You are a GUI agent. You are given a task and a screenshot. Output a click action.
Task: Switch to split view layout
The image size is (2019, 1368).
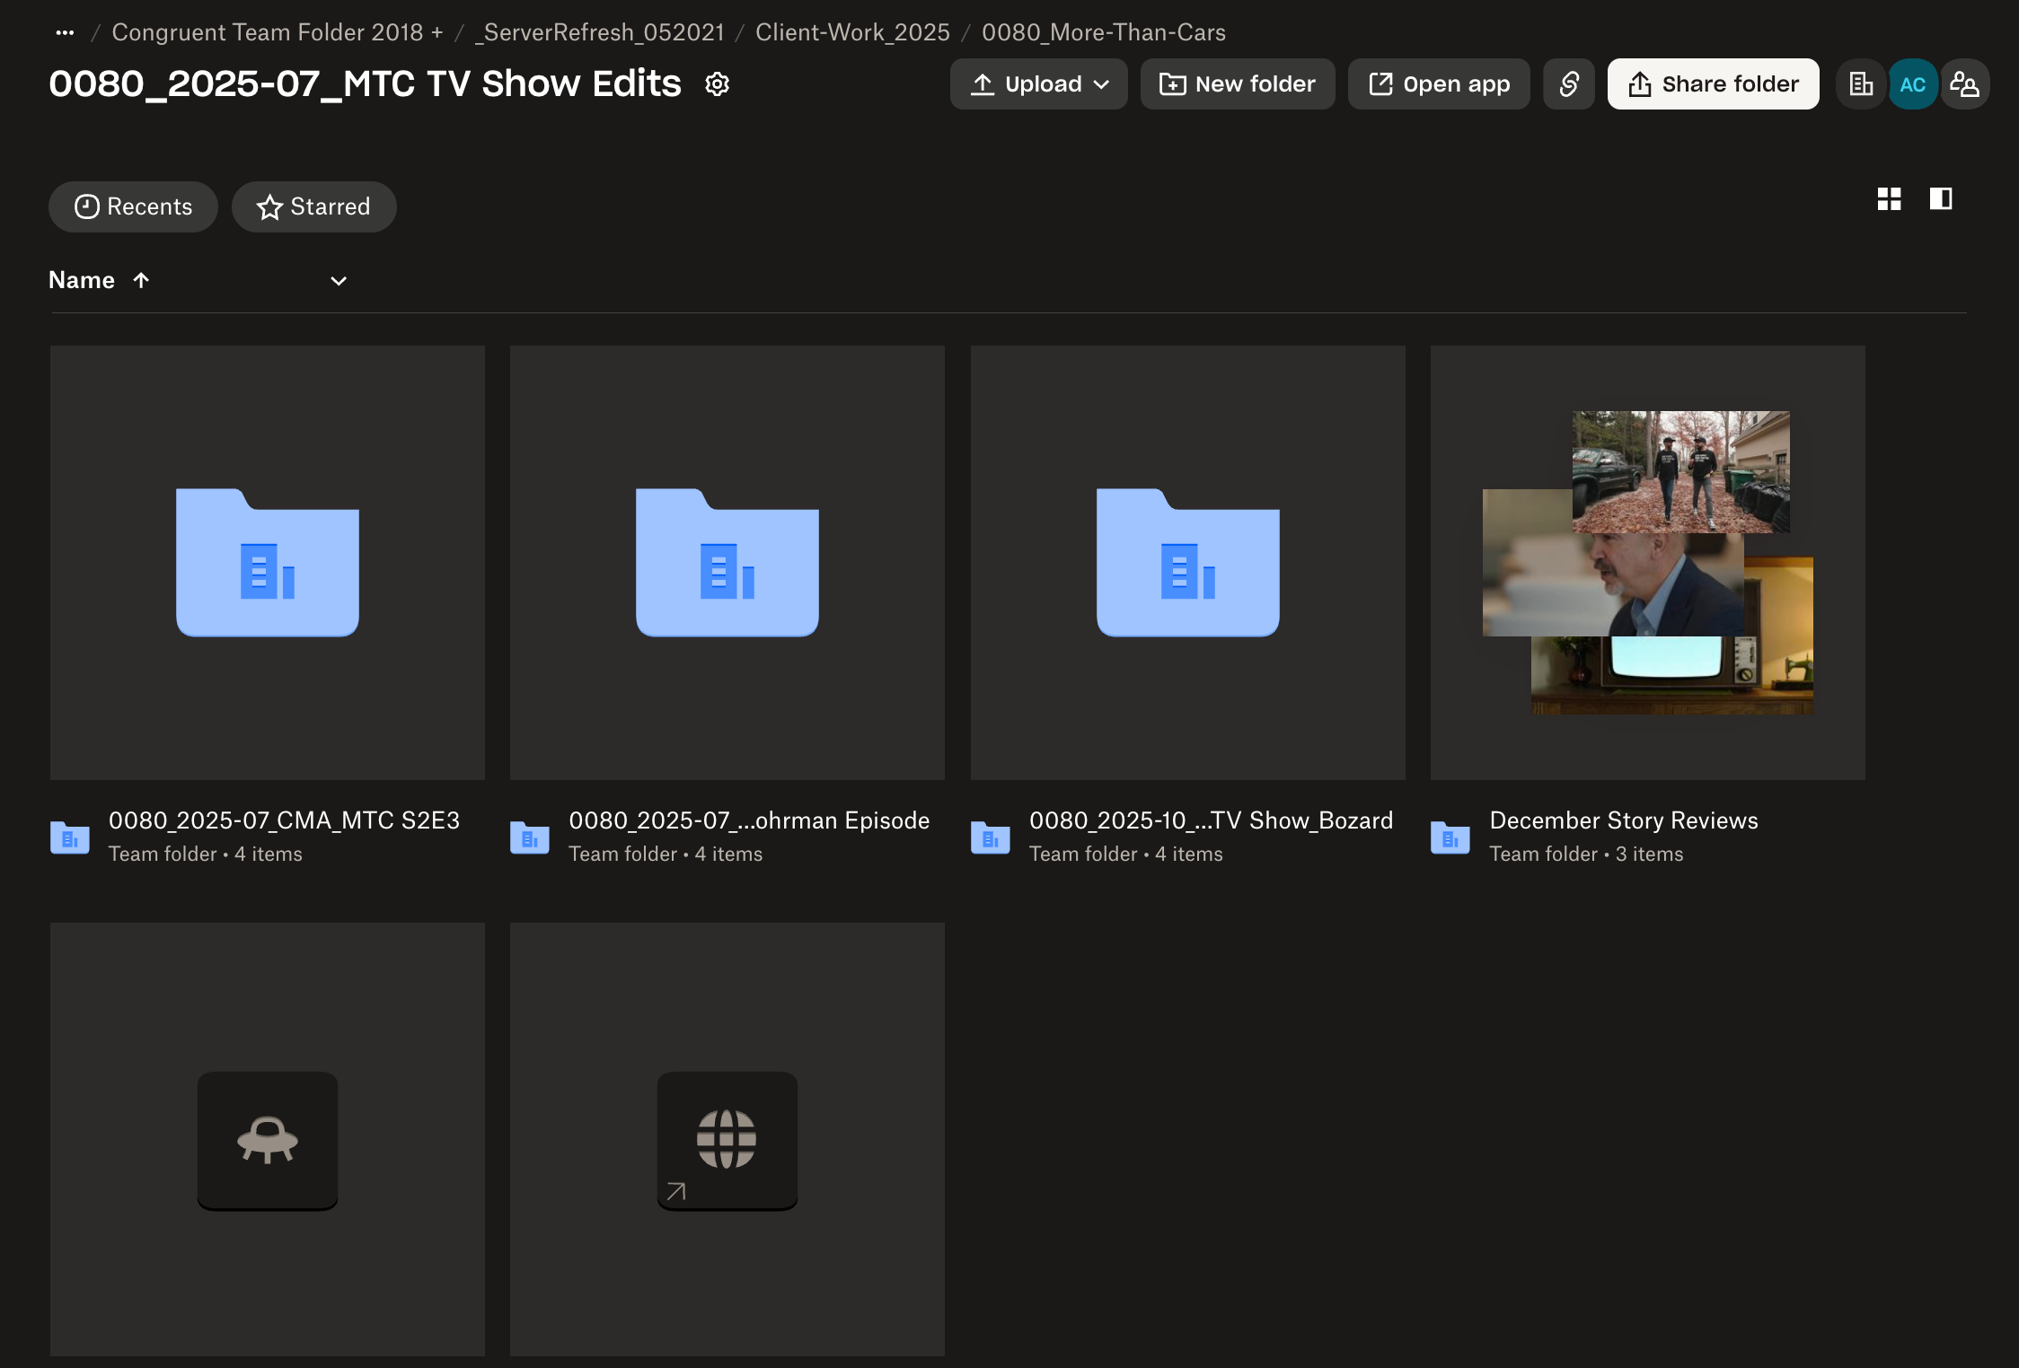coord(1939,199)
